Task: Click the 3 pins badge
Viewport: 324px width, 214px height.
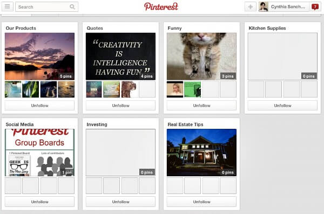Action: point(228,77)
